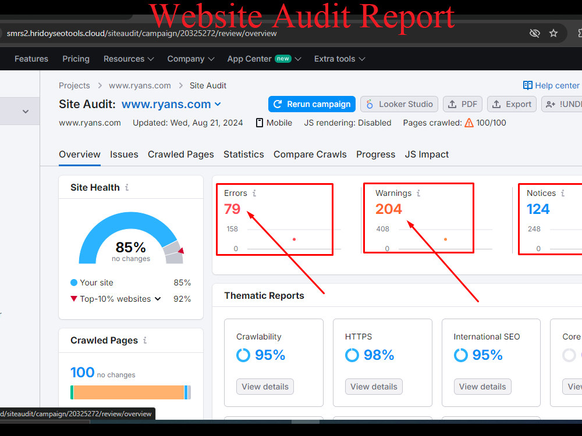Click the 100 crawled pages count
Viewport: 582px width, 436px height.
[83, 372]
